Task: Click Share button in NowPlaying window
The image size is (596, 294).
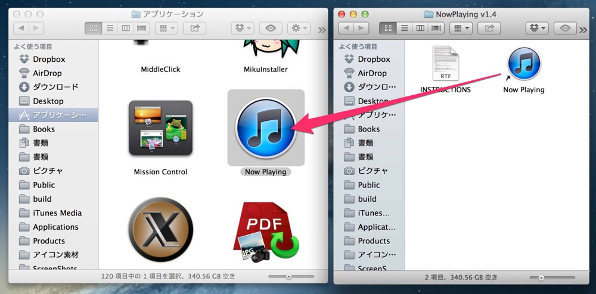Action: (x=489, y=28)
